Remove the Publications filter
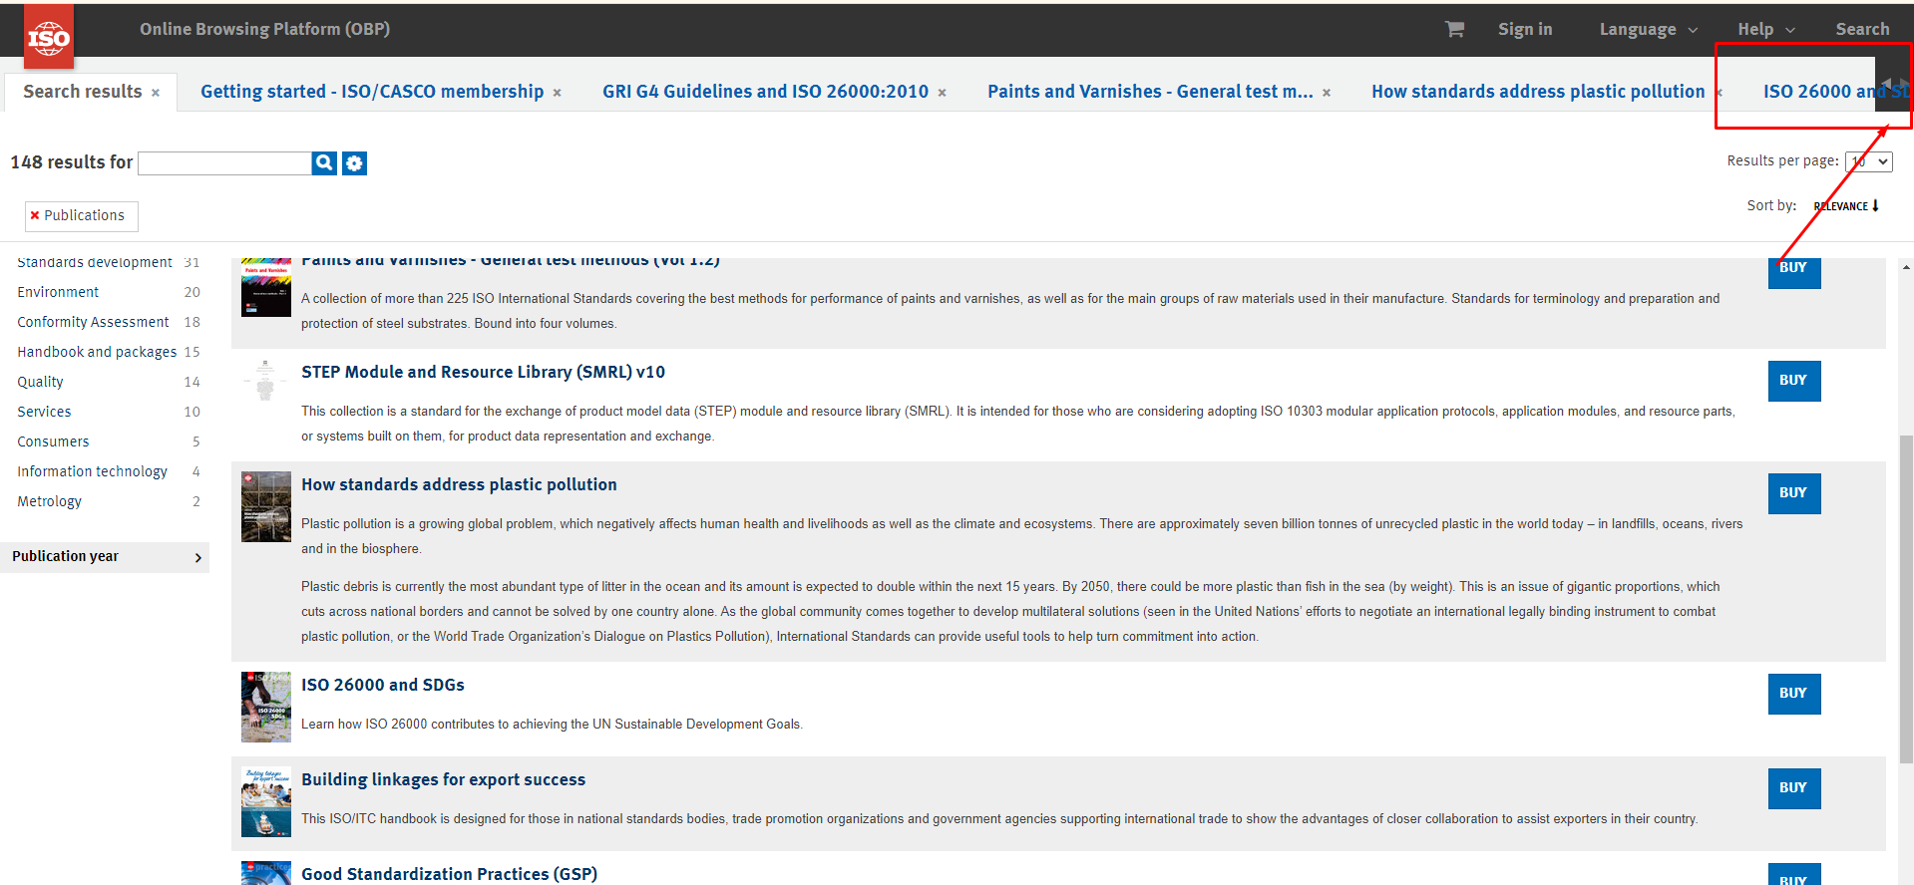 [x=35, y=215]
